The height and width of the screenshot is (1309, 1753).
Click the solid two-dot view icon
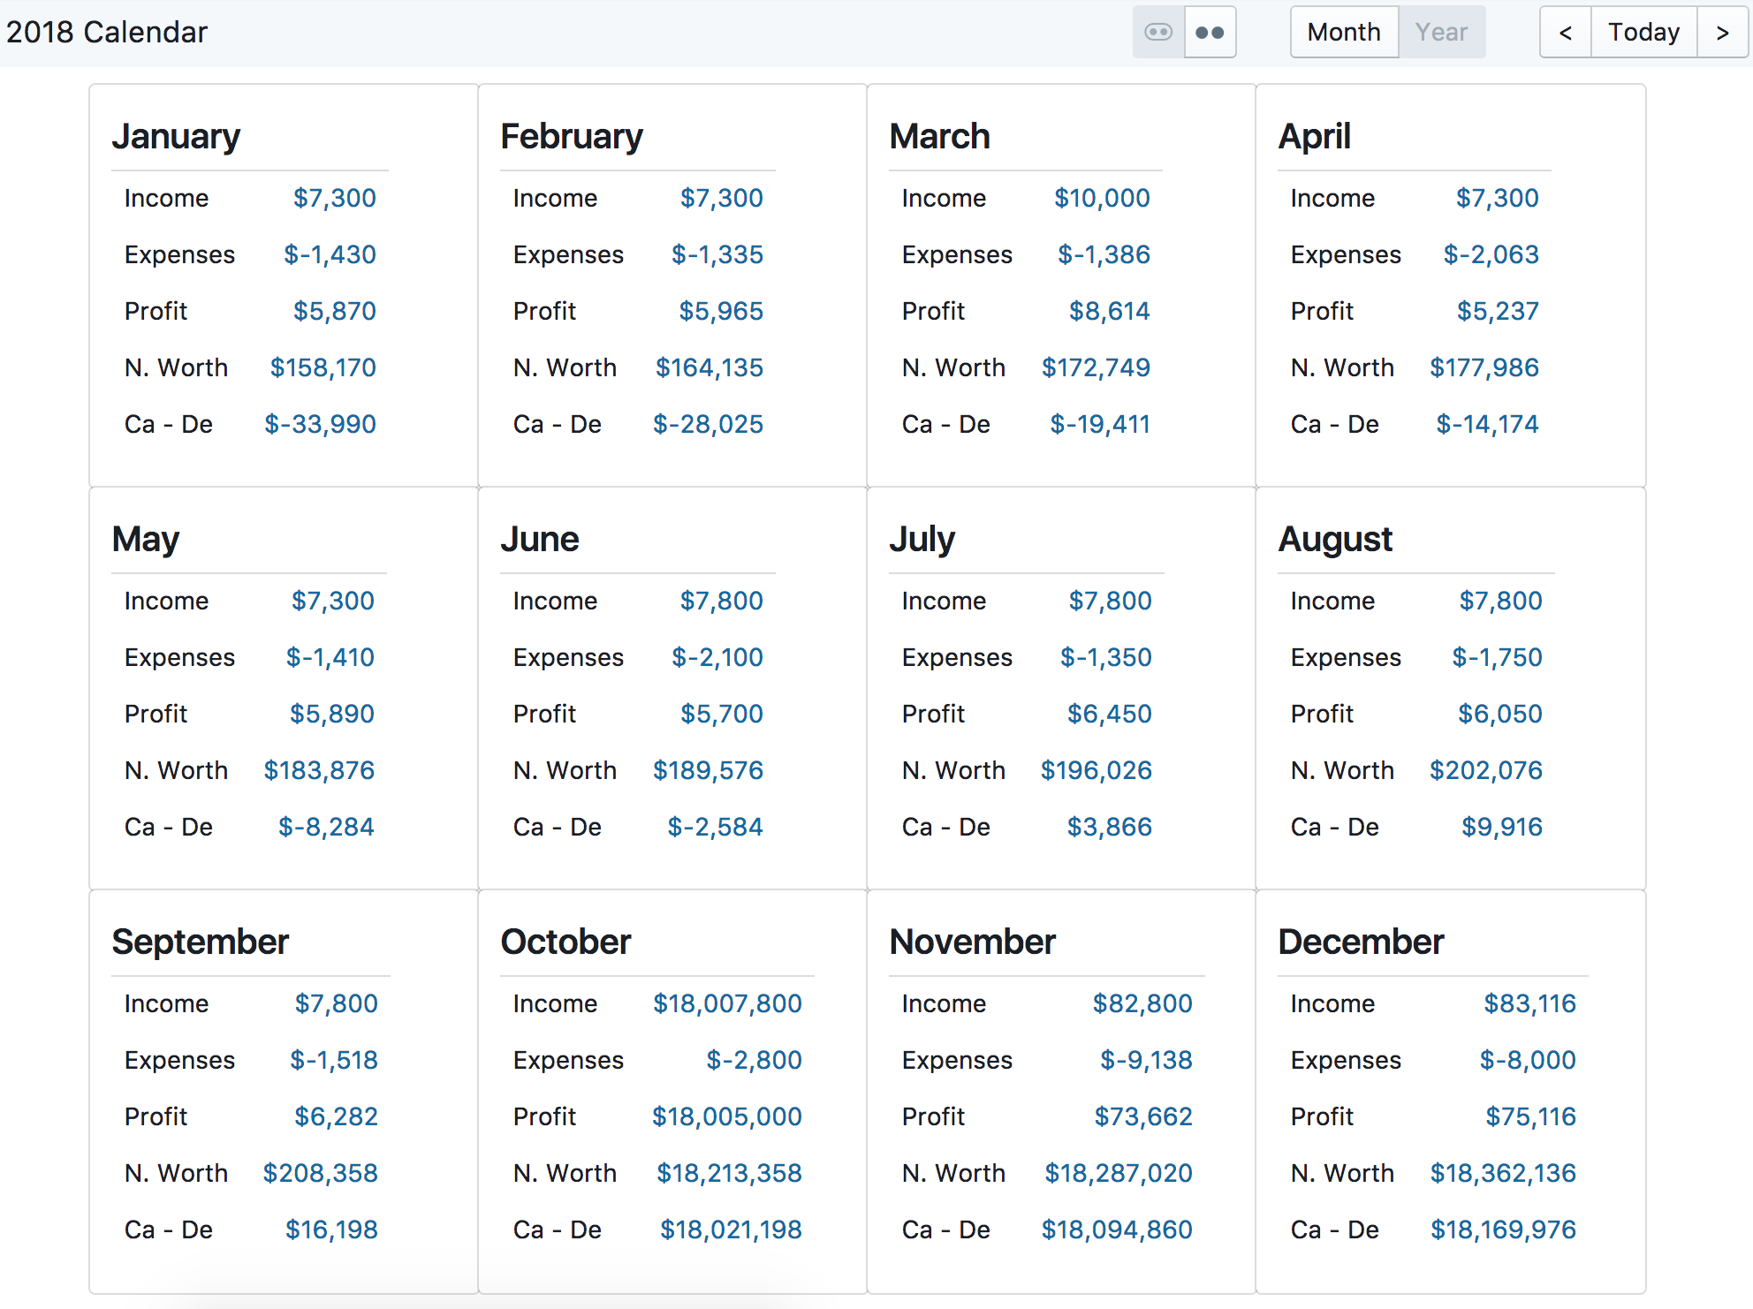[1209, 33]
